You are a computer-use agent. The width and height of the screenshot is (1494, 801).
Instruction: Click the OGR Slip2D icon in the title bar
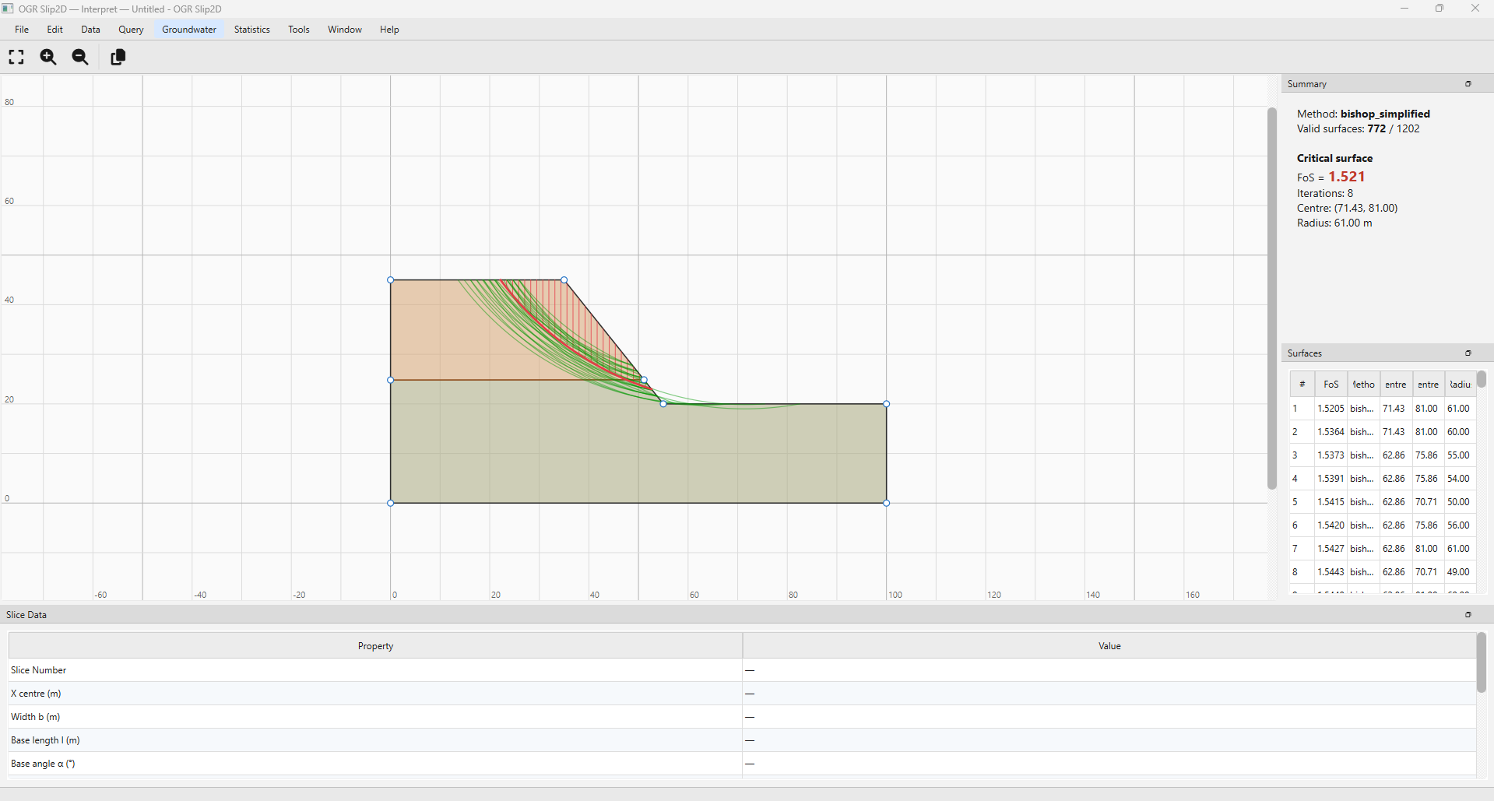tap(8, 9)
